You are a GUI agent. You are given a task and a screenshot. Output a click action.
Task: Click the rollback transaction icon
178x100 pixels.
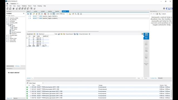click(x=51, y=14)
